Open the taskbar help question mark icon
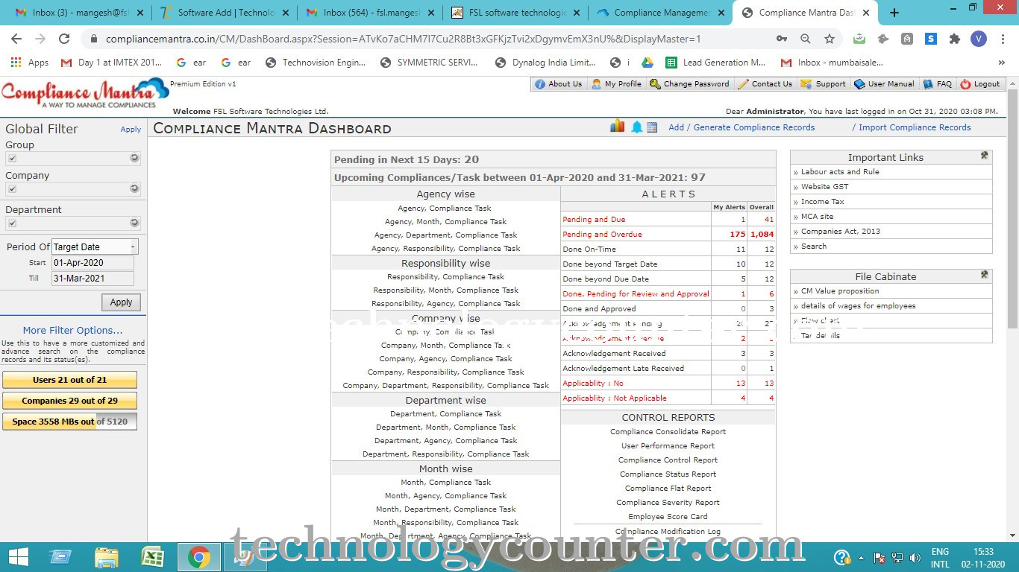Viewport: 1019px width, 572px height. point(841,557)
